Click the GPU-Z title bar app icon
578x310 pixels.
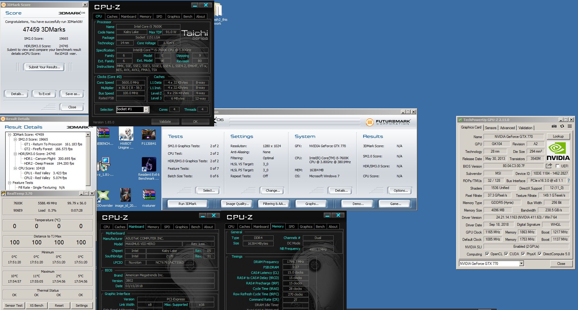point(460,120)
